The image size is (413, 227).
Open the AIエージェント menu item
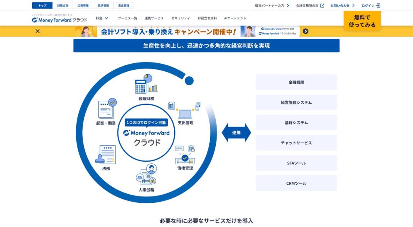click(x=235, y=18)
